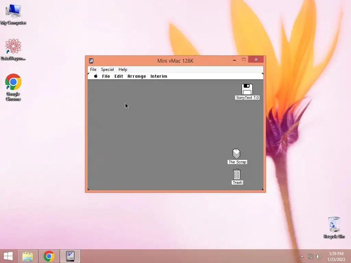Click the Mini vMac 128K title text

point(175,61)
